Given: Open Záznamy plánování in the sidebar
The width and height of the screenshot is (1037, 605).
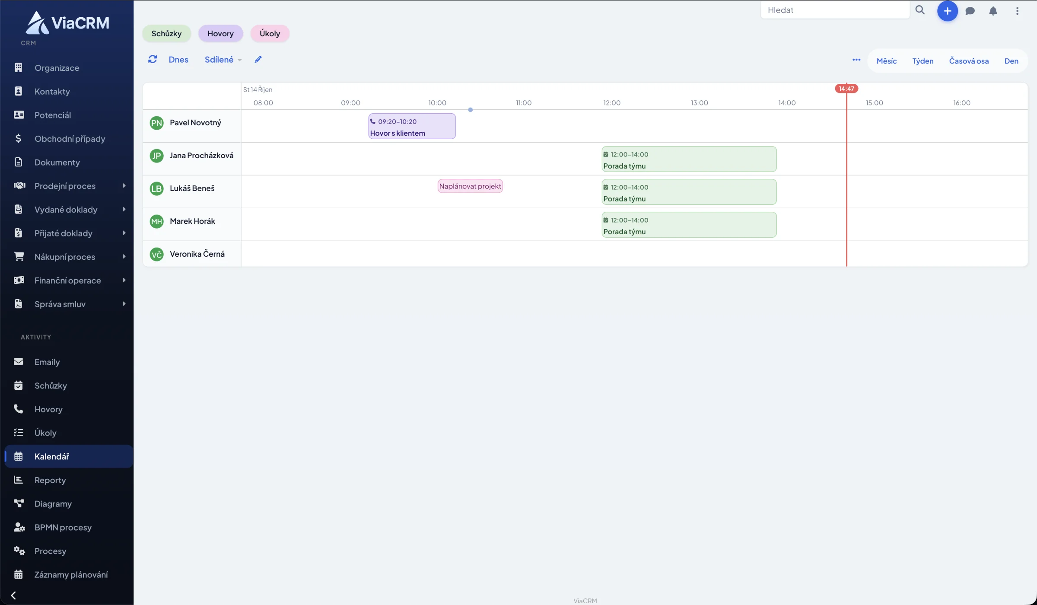Looking at the screenshot, I should [69, 574].
